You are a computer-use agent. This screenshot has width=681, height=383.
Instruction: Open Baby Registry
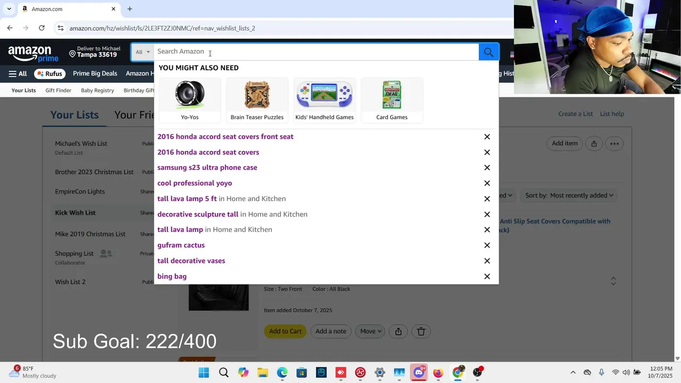[x=97, y=90]
